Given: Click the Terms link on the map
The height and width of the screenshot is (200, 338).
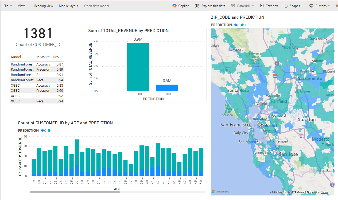Looking at the screenshot, I should point(324,192).
